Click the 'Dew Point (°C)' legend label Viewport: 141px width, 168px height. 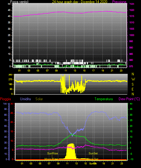point(129,99)
